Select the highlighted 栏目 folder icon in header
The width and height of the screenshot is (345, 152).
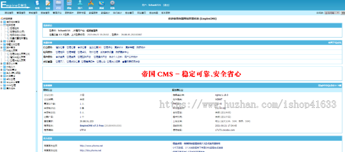tap(58, 3)
